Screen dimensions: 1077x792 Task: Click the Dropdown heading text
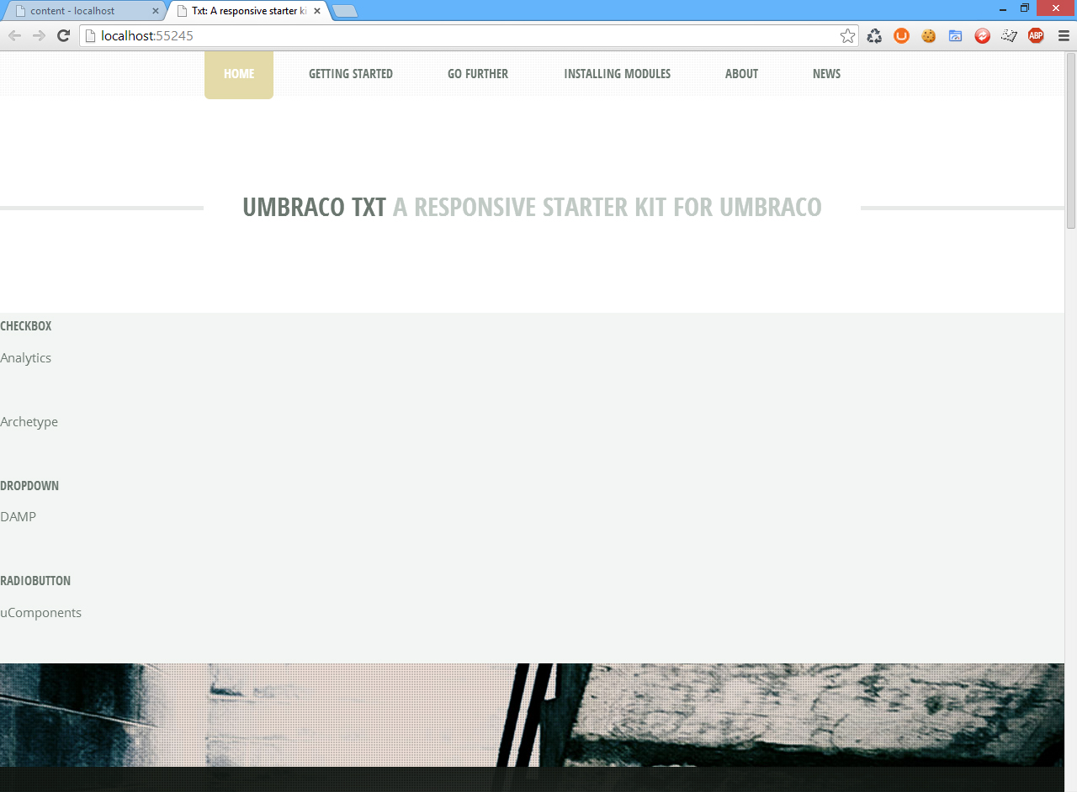(29, 486)
